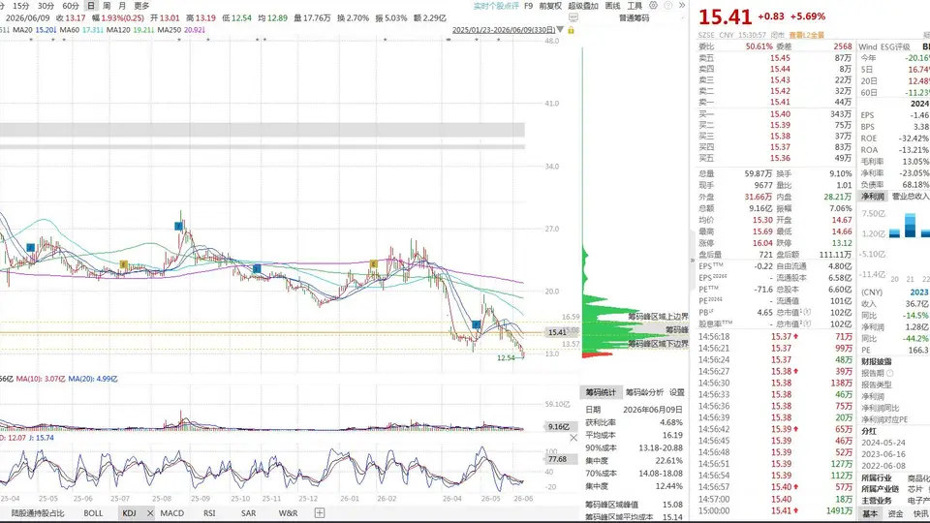Click the screen display icon above chip panel
This screenshot has height=523, width=930.
[573, 17]
